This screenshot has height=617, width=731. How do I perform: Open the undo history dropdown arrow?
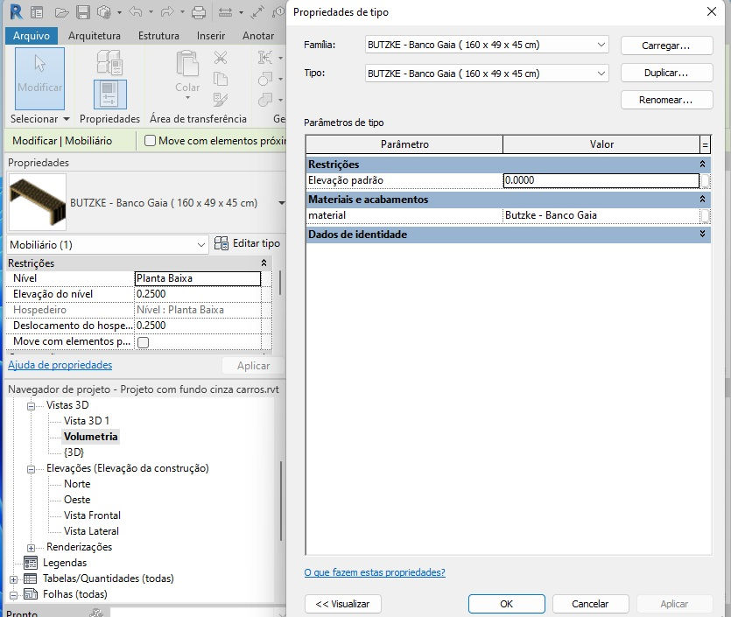pyautogui.click(x=151, y=12)
